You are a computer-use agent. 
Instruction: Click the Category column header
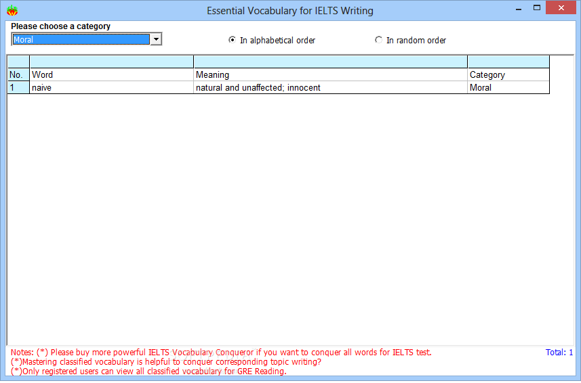click(508, 74)
